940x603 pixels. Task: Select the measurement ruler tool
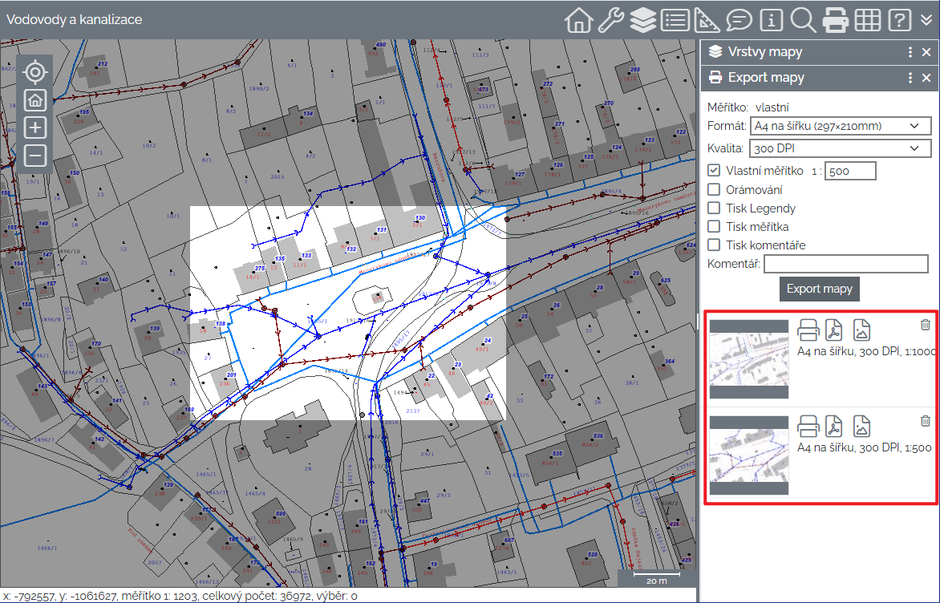coord(707,19)
